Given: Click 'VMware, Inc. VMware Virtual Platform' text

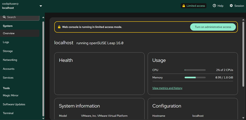Looking at the screenshot, I should (x=104, y=116).
